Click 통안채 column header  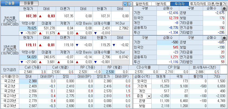click(198, 77)
